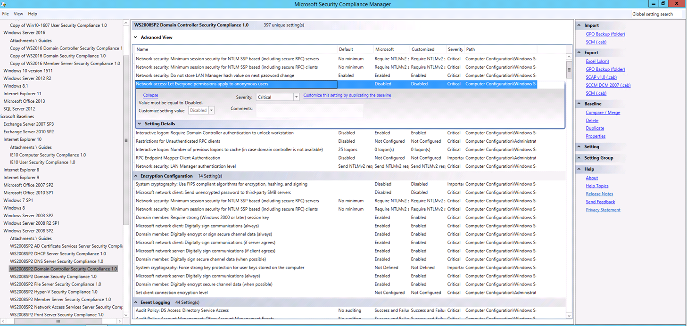Select Copy of WS2016 Member Server Security Compliance
Screen dimensions: 687x326
(x=65, y=64)
